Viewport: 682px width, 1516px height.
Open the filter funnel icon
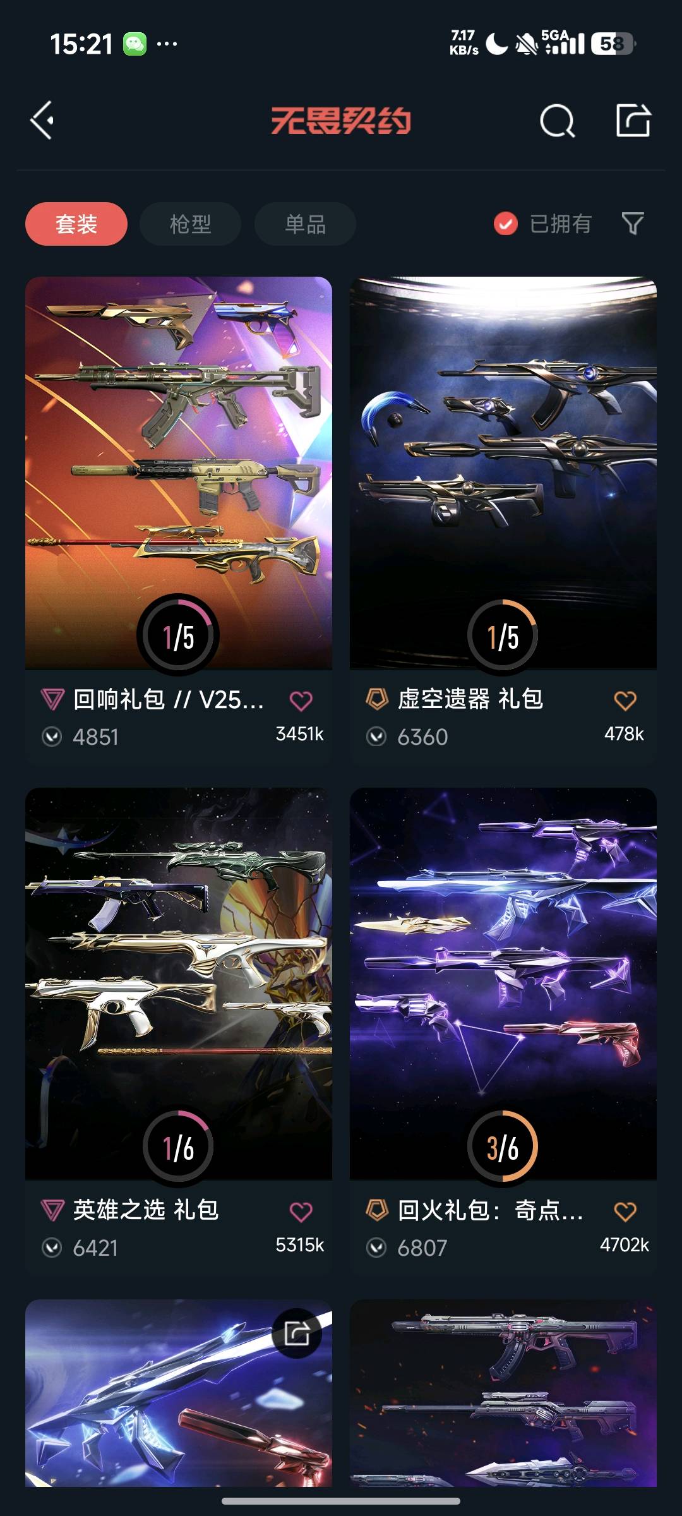pos(633,224)
